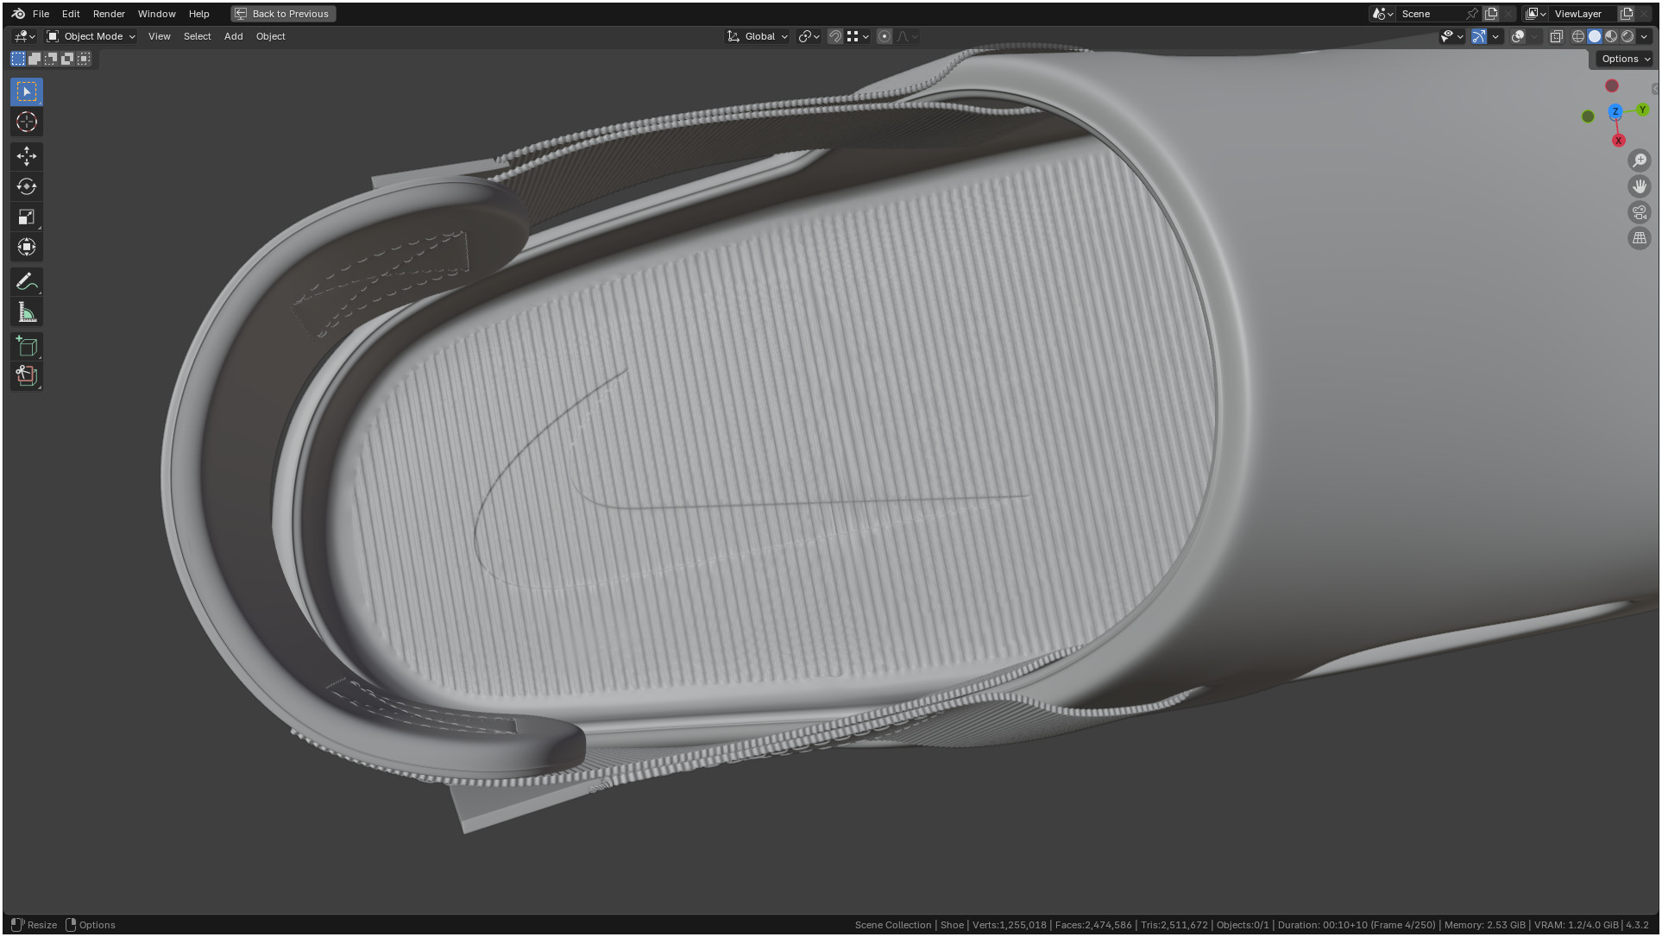Viewport: 1662px width, 937px height.
Task: Choose the Move tool
Action: pyautogui.click(x=27, y=156)
